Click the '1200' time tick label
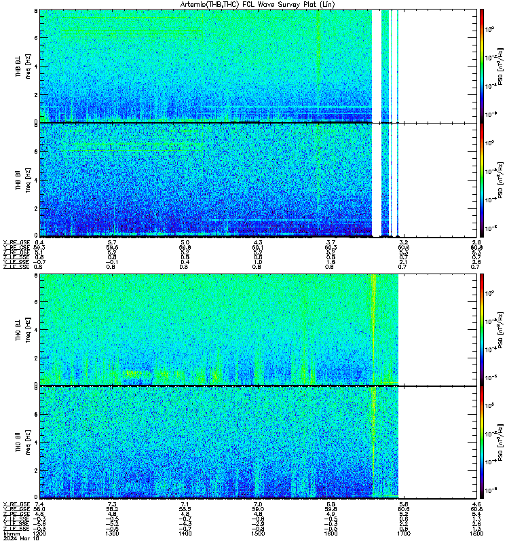Image resolution: width=509 pixels, height=543 pixels. pyautogui.click(x=39, y=533)
